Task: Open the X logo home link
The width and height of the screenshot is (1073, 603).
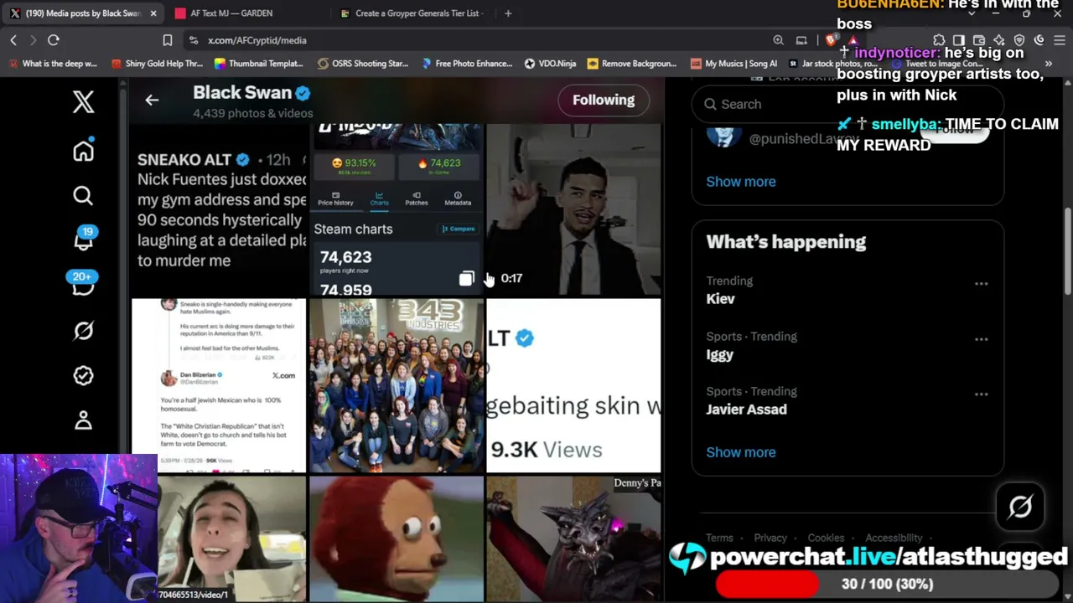Action: 83,102
